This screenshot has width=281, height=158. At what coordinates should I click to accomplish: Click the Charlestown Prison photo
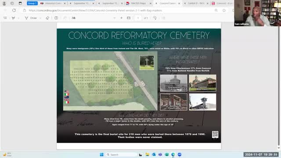174,83
